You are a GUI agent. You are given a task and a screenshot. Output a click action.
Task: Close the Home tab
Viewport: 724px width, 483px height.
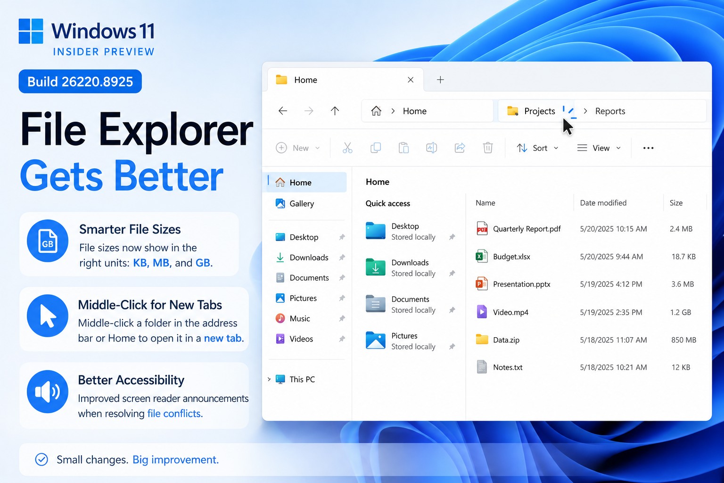coord(411,80)
